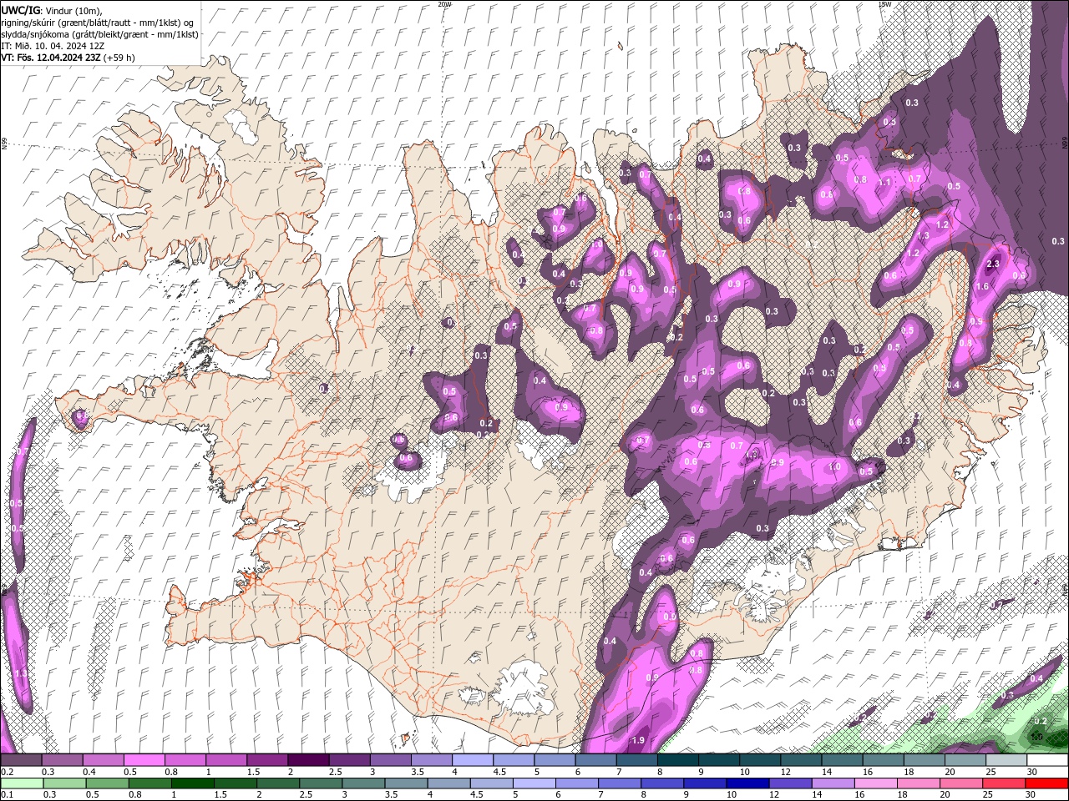
Task: Click the '1.9' precipitation value on the map
Action: (639, 740)
